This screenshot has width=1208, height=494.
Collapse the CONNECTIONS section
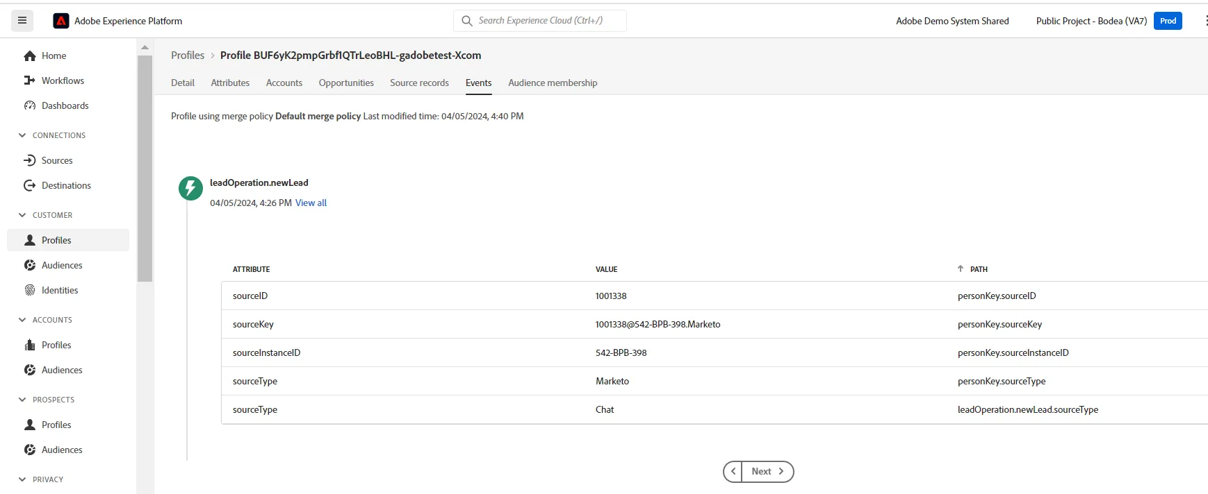[x=22, y=135]
